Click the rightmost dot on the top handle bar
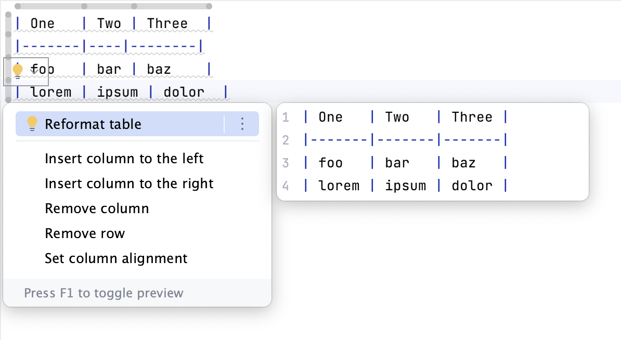The image size is (621, 340). point(209,6)
